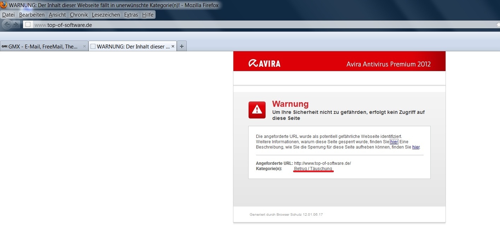Open the Bearbeiten menu
The height and width of the screenshot is (238, 500).
point(32,15)
